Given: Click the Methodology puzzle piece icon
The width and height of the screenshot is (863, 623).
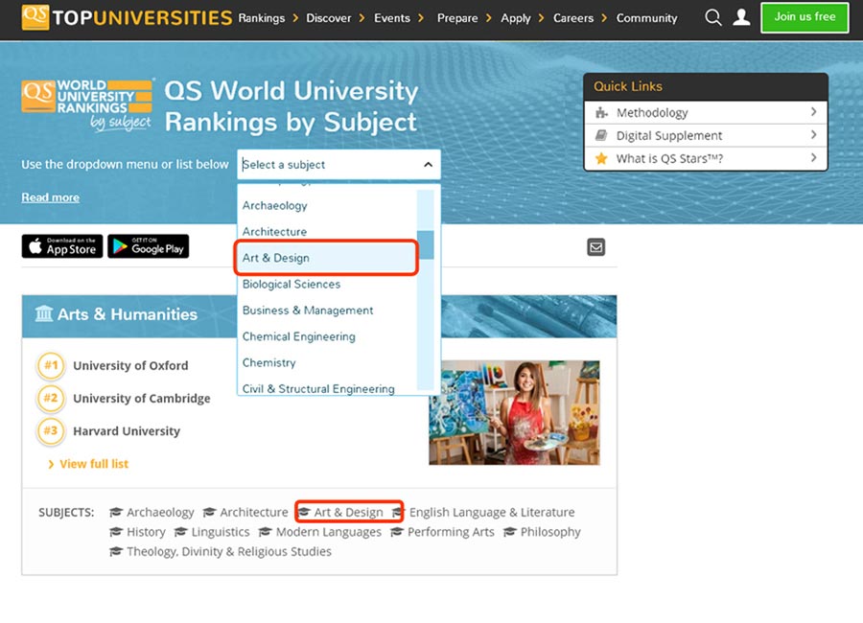Looking at the screenshot, I should (601, 113).
